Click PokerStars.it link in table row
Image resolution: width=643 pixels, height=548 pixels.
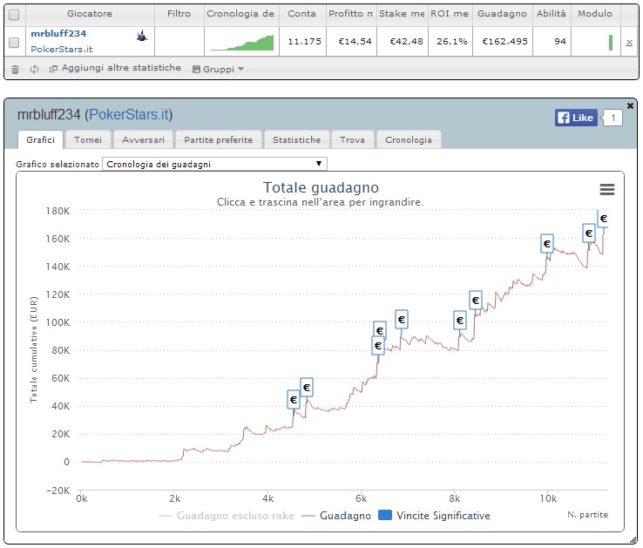[x=62, y=49]
